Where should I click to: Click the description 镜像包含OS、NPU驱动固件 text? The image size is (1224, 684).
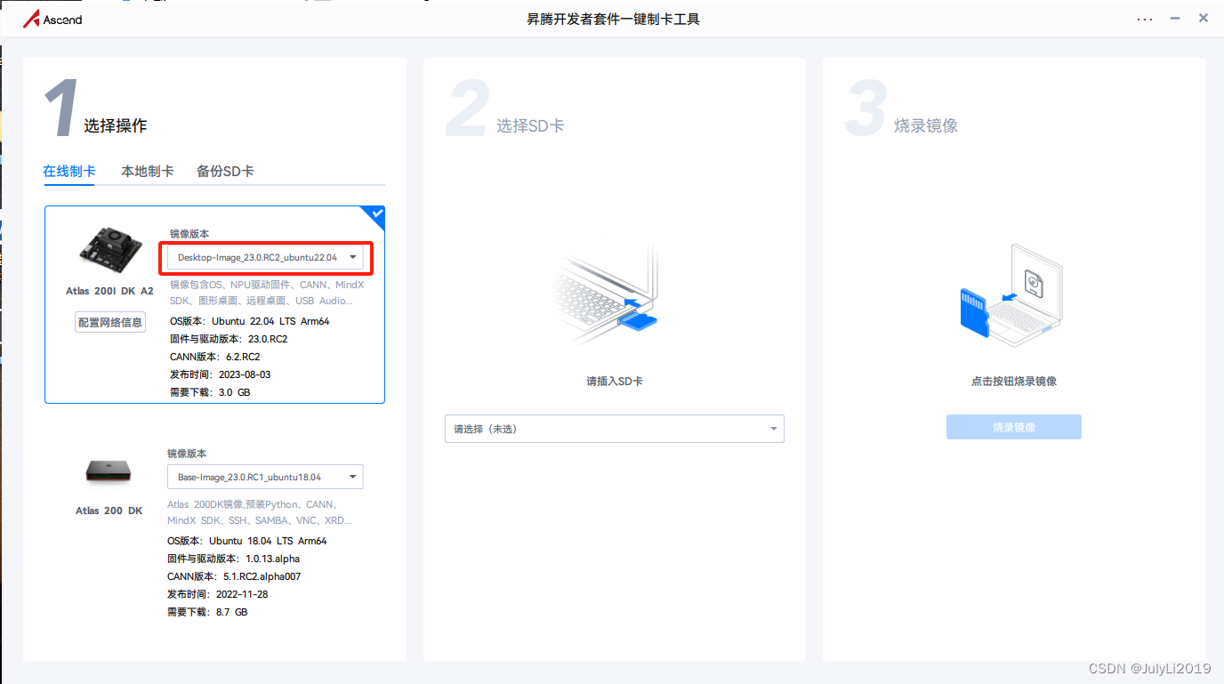tap(267, 293)
